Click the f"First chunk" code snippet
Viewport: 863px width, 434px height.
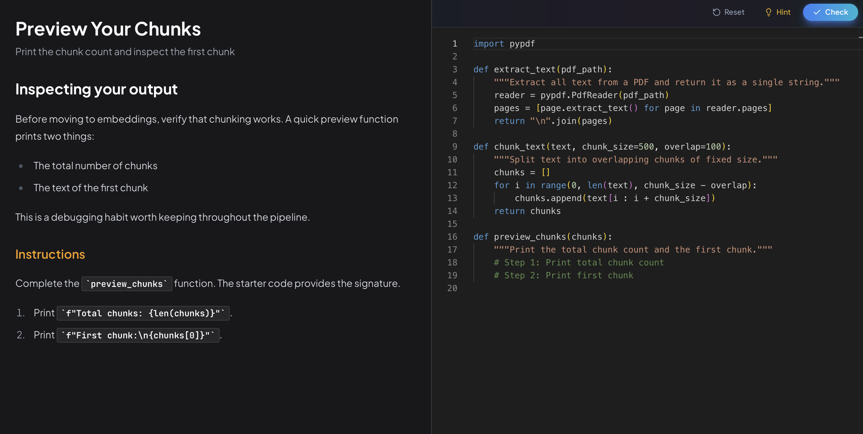pos(138,335)
